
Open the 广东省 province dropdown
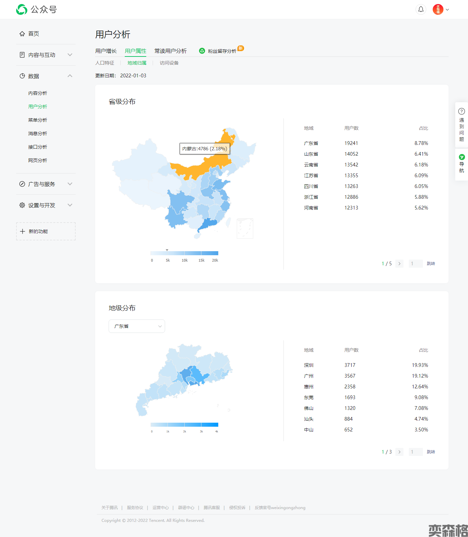136,326
